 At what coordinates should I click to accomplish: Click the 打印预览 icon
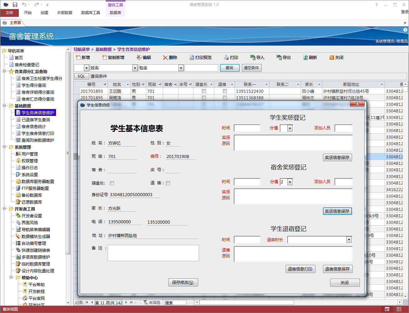point(192,57)
